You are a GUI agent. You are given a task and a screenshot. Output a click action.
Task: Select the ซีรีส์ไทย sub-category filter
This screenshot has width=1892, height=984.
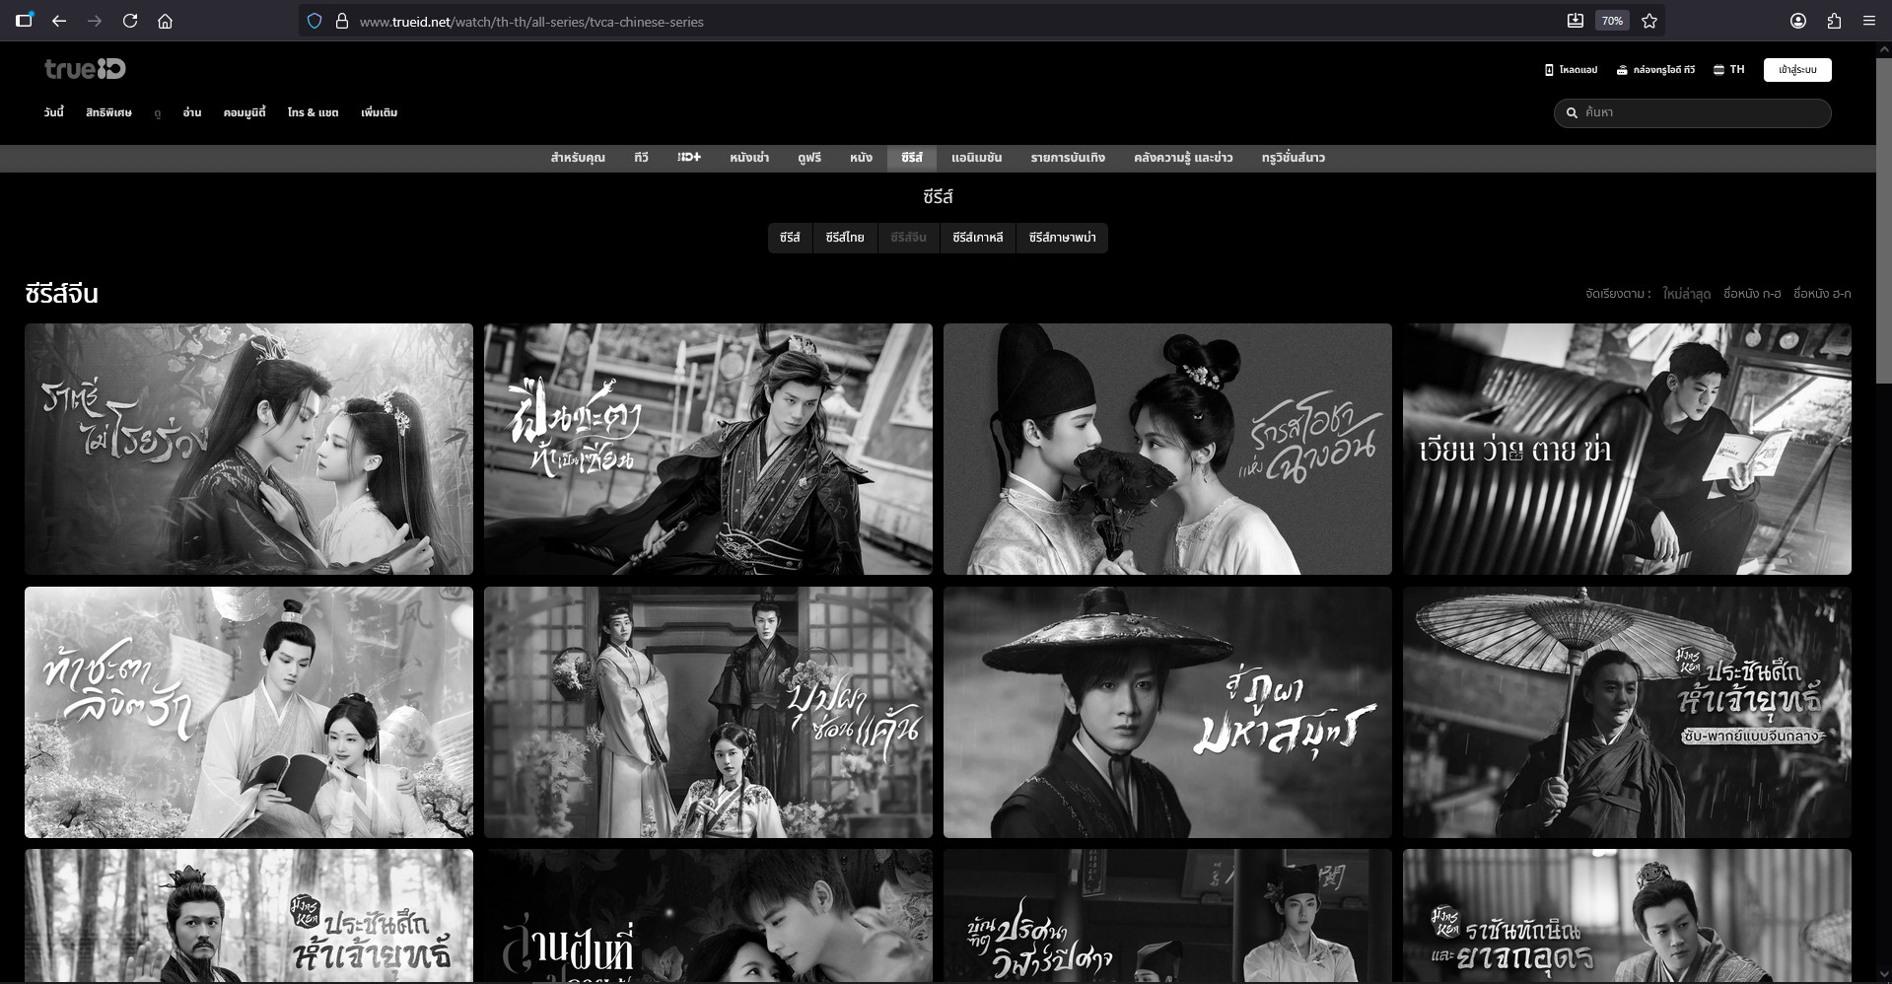coord(845,238)
